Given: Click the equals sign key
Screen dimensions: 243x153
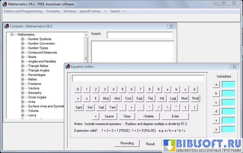Looking at the screenshot, I should (x=96, y=116).
